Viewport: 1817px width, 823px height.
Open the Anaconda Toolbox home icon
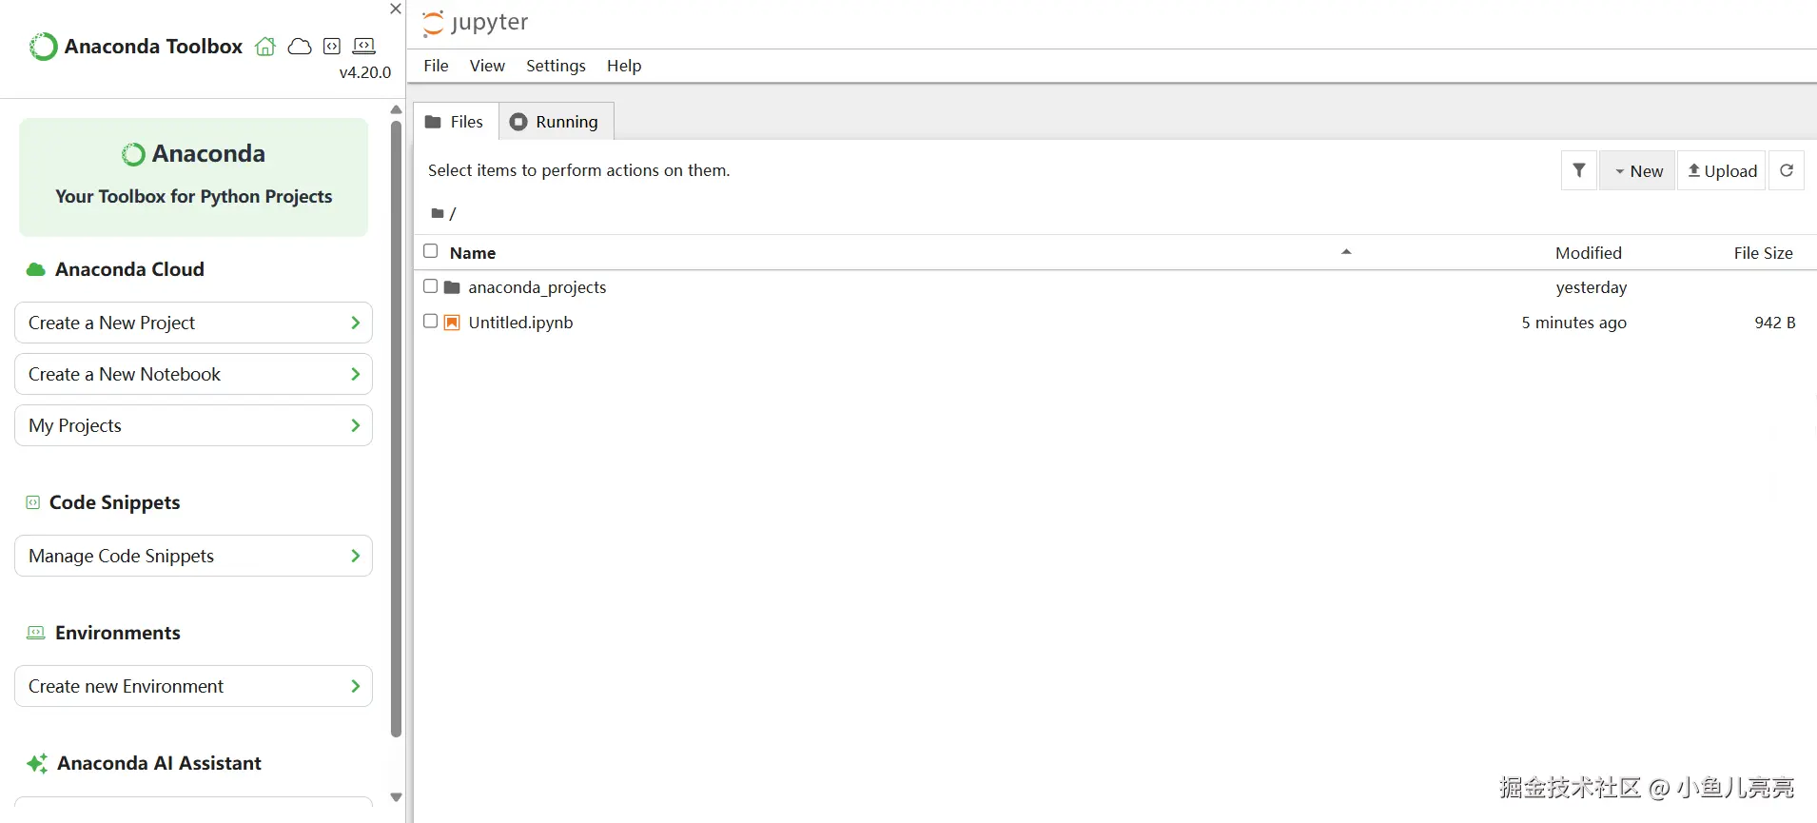(x=265, y=47)
